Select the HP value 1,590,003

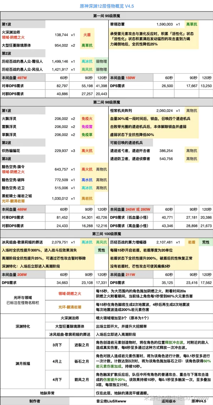click(x=164, y=24)
